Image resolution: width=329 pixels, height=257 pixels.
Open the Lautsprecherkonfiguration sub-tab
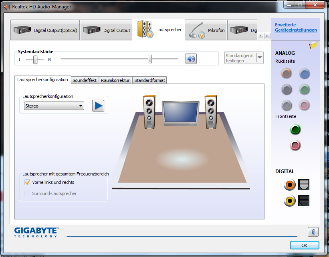[42, 80]
